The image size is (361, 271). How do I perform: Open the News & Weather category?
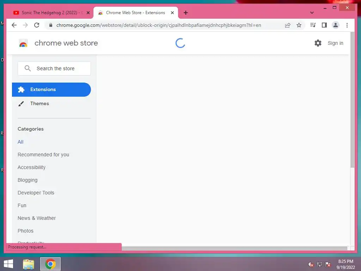tap(37, 218)
